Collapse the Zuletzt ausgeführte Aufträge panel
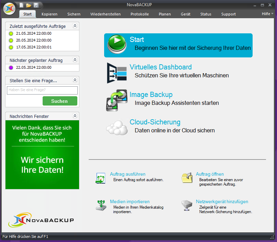This screenshot has height=242, width=277. coord(75,26)
